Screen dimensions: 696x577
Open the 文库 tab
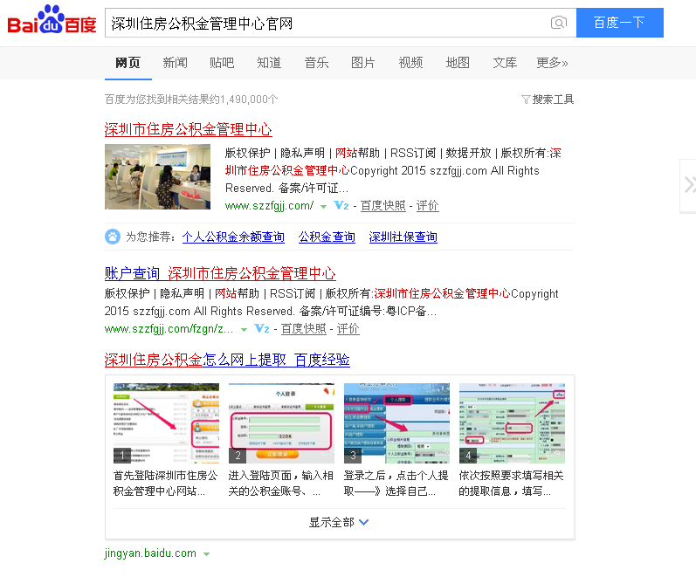click(x=505, y=63)
